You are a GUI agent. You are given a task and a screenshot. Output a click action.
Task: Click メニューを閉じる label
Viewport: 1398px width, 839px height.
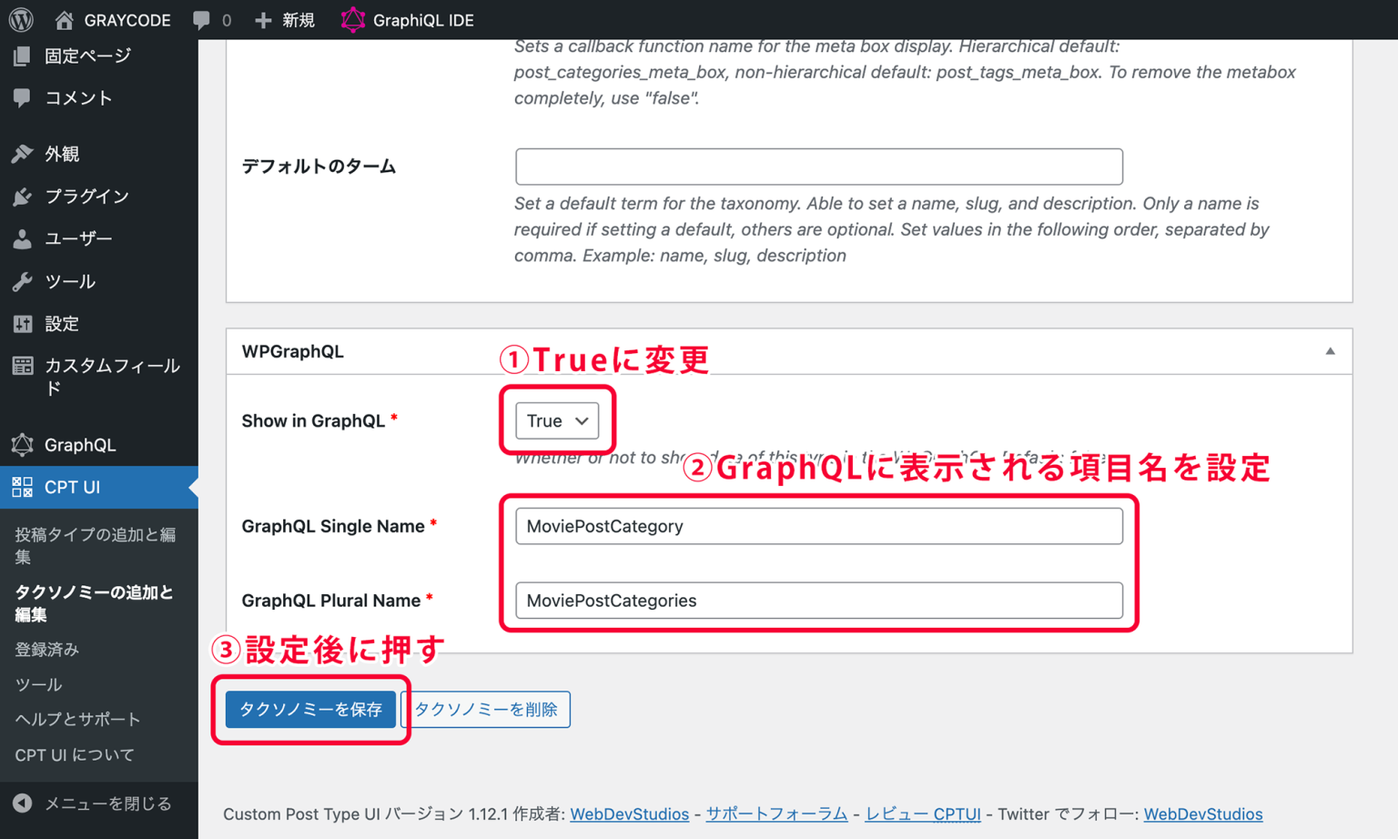tap(108, 803)
